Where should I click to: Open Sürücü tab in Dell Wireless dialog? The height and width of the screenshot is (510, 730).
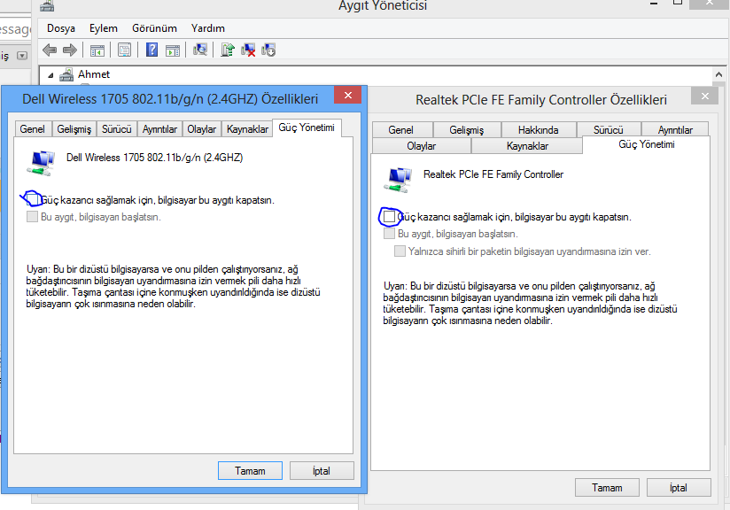point(116,129)
